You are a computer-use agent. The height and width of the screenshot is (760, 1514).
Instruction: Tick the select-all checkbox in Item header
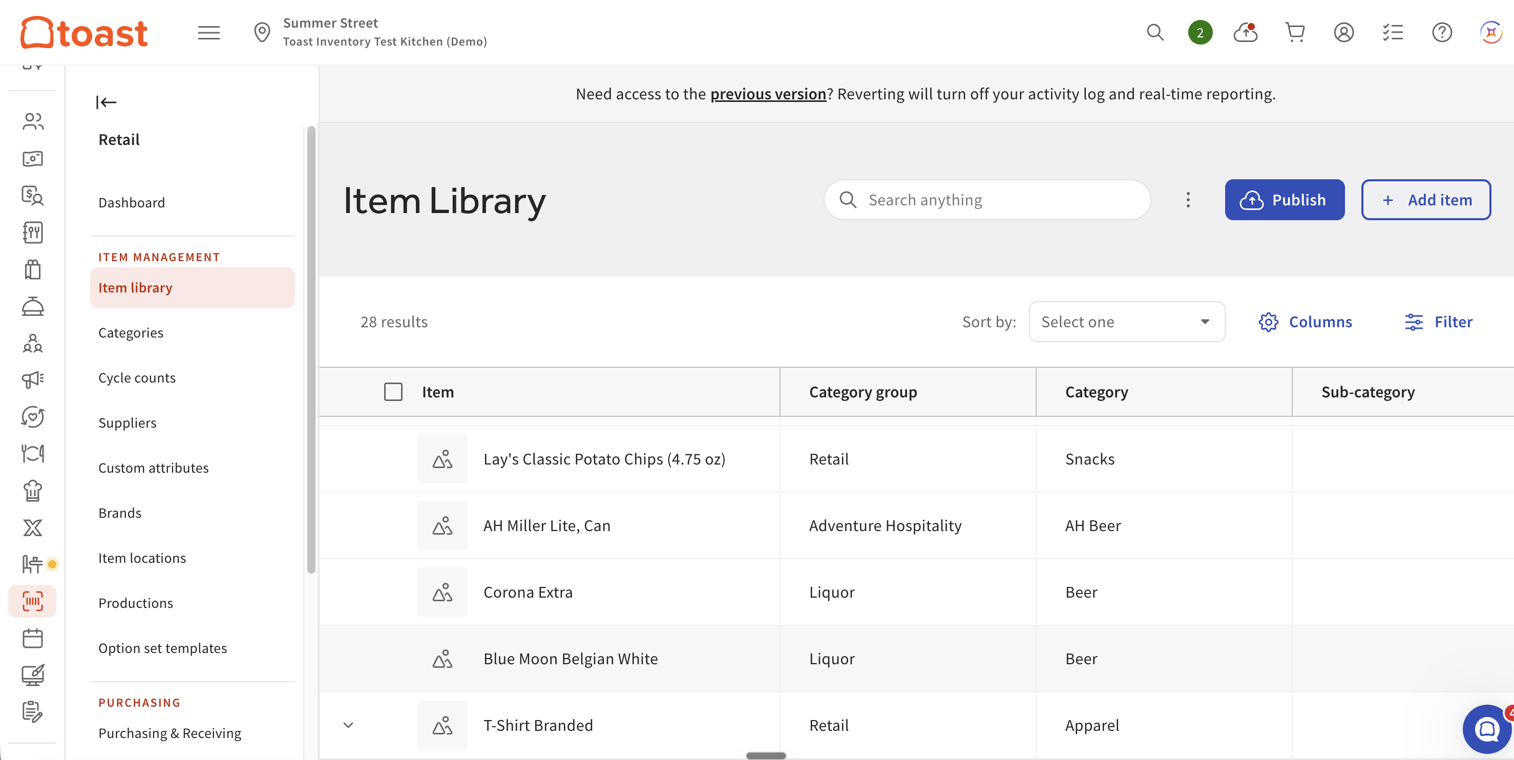click(393, 392)
